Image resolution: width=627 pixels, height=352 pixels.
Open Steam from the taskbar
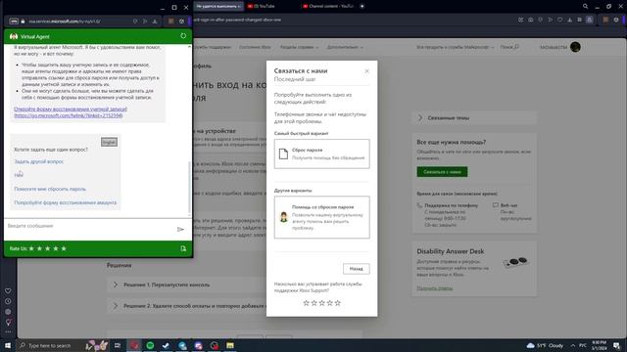tap(166, 345)
